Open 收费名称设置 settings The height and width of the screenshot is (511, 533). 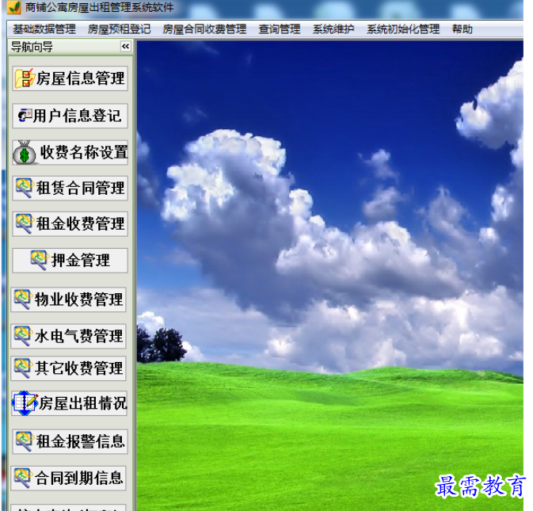(x=70, y=153)
